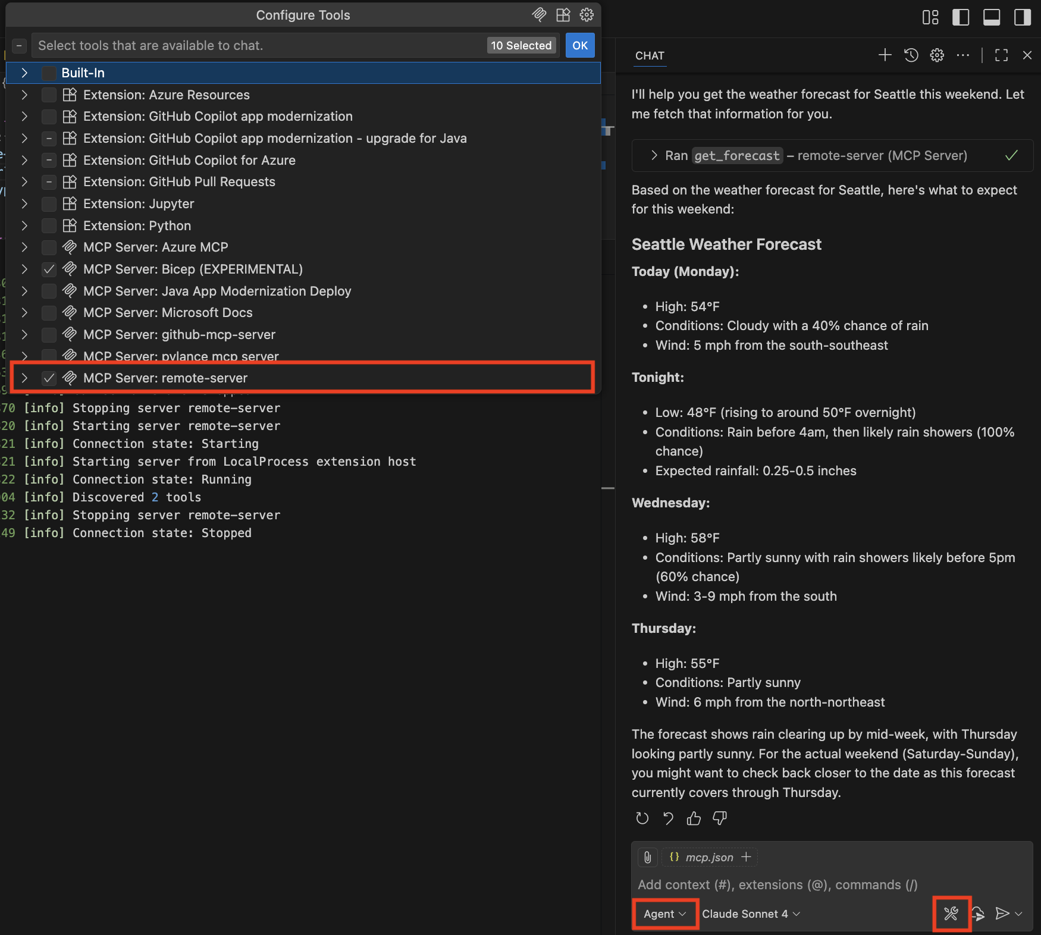Screen dimensions: 1041x935
Task: Expand the Built-In tools group
Action: [x=24, y=73]
